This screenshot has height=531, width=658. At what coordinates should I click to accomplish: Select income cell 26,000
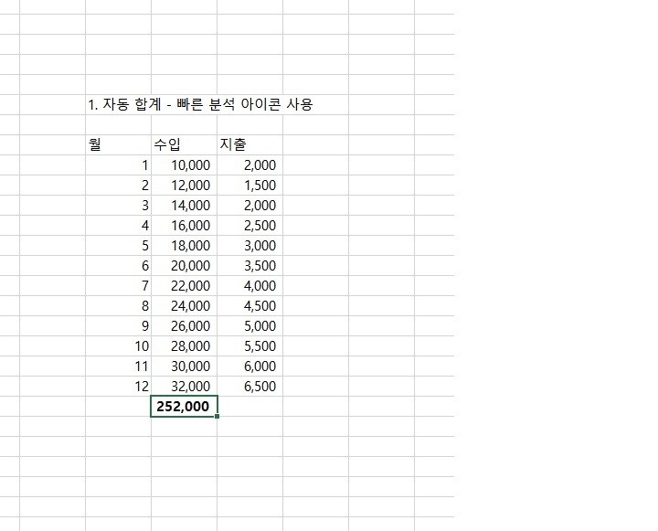coord(184,326)
